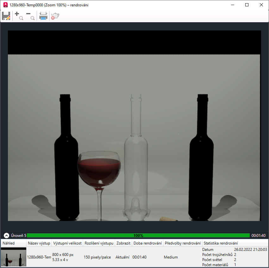Screen dimensions: 269x268
Task: Click the 150 pixely/palce resolution cell
Action: point(97,257)
